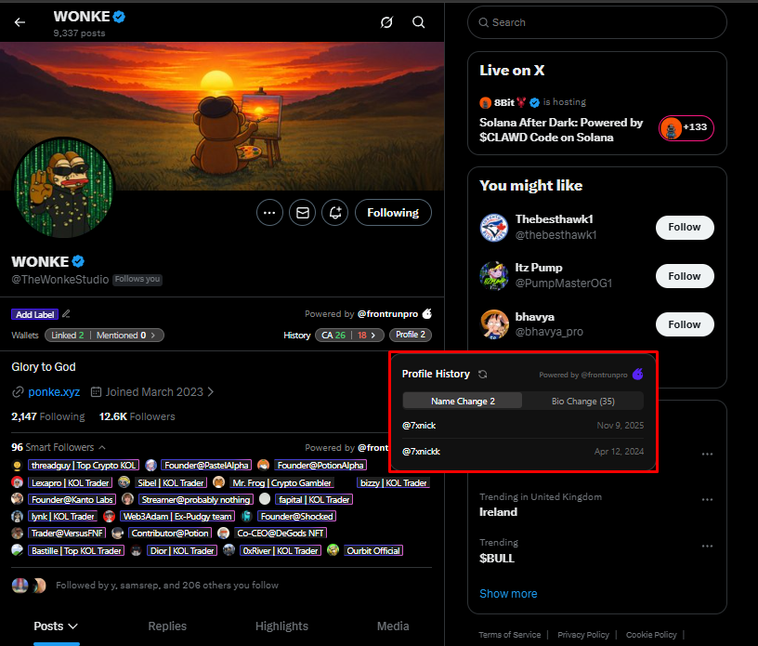Click the Following button
The height and width of the screenshot is (646, 758).
click(393, 213)
